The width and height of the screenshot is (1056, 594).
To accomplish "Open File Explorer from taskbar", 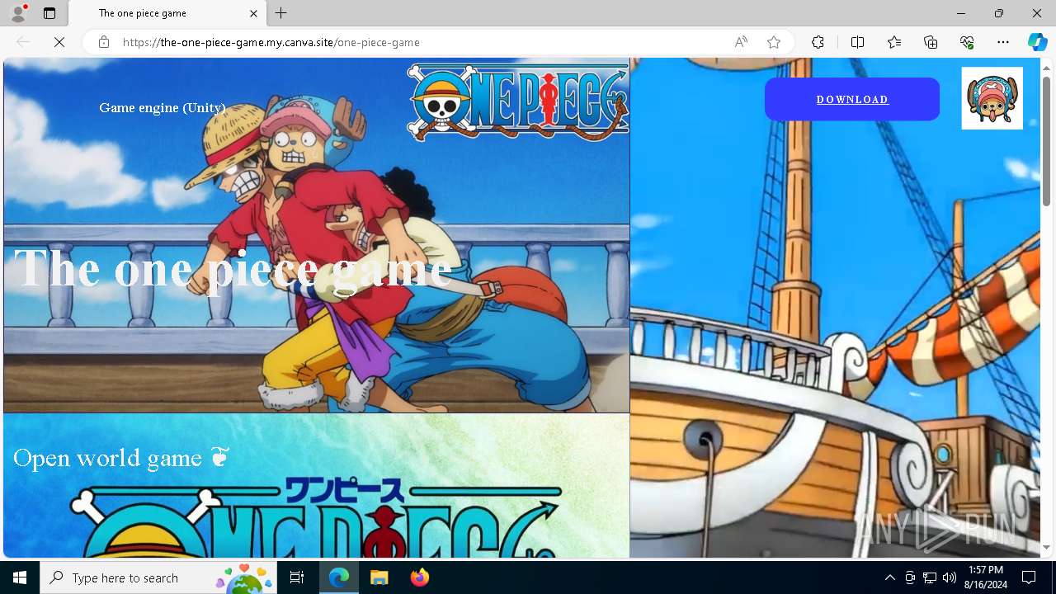I will [x=379, y=577].
